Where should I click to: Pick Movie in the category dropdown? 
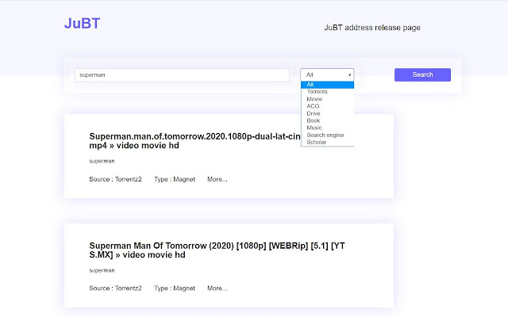click(314, 99)
